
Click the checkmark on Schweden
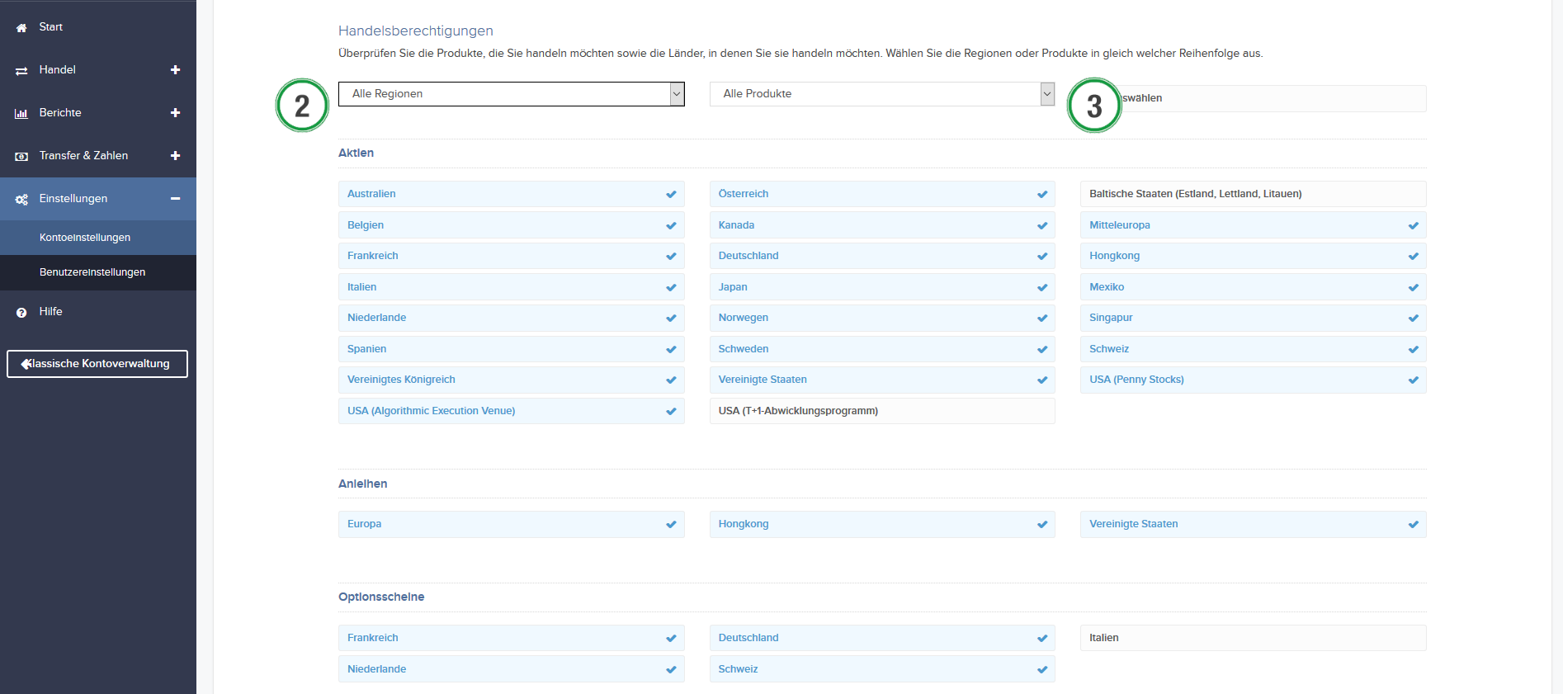tap(1042, 350)
